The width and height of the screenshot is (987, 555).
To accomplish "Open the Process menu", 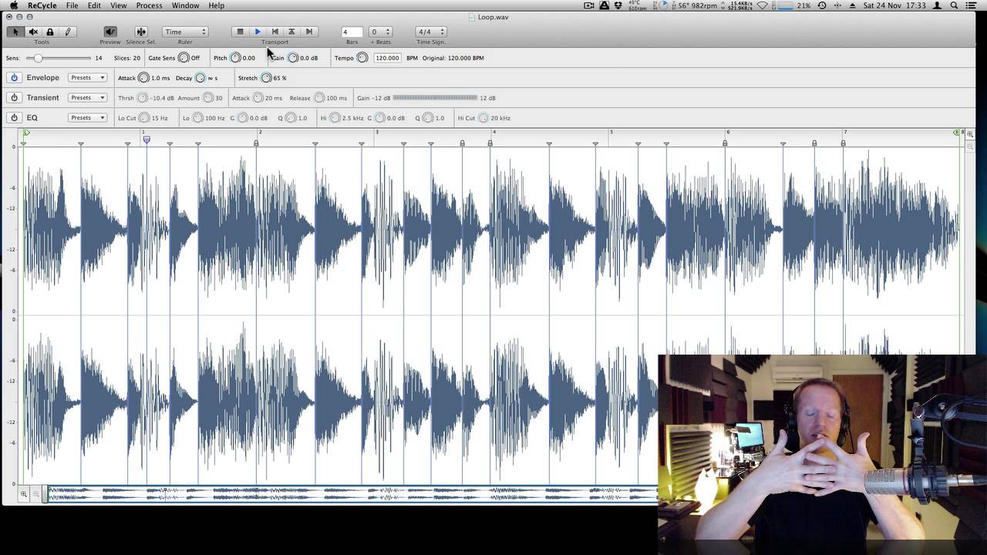I will [149, 5].
